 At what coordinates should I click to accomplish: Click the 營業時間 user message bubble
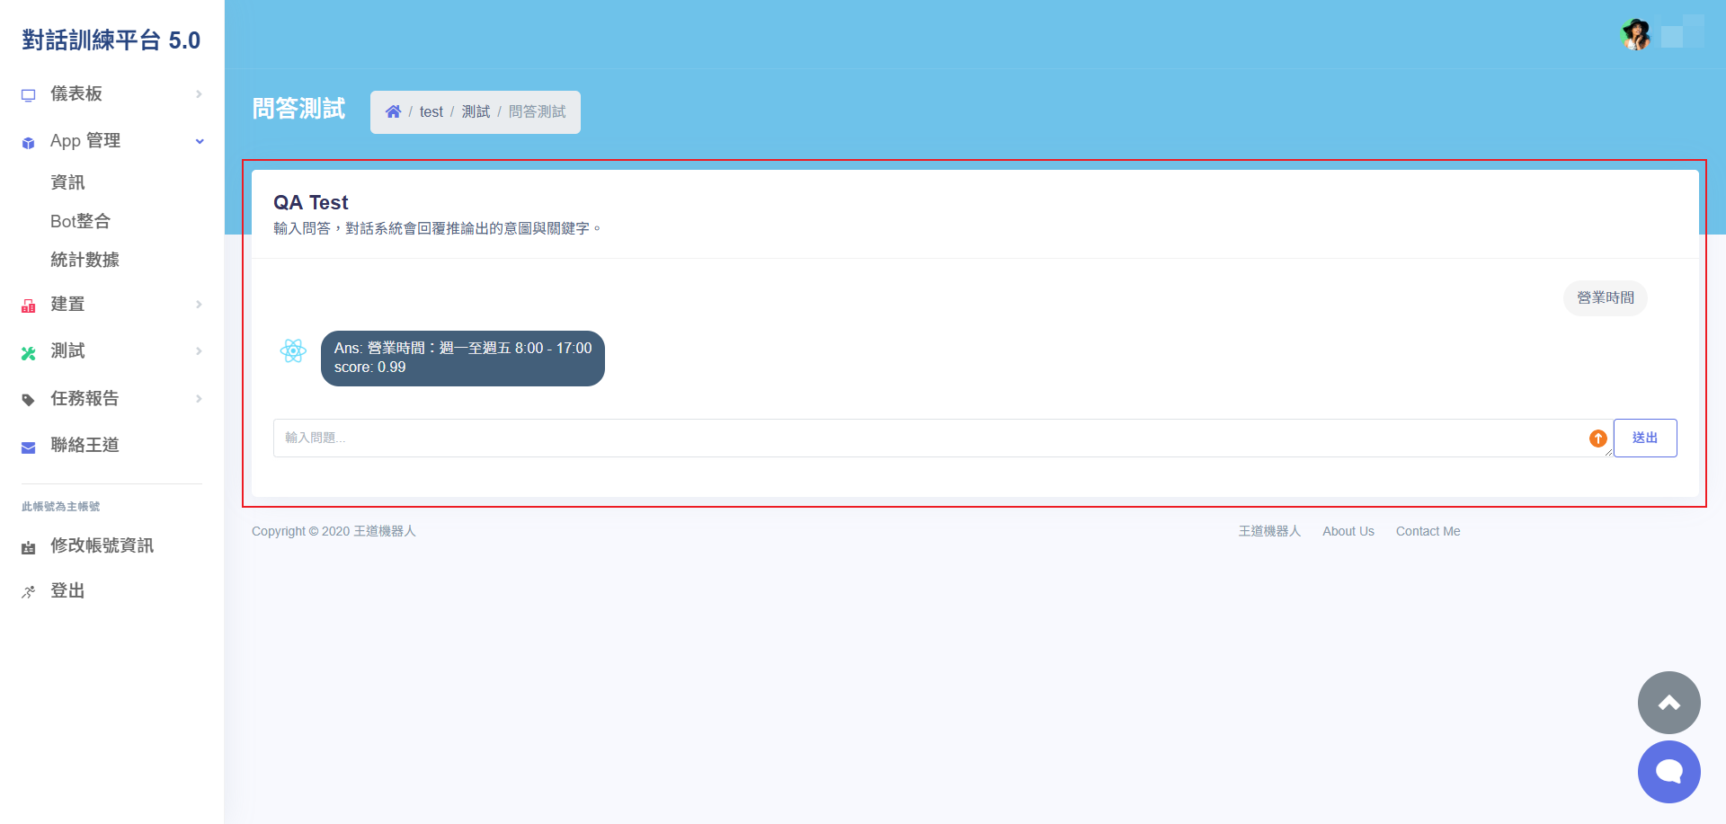coord(1606,297)
